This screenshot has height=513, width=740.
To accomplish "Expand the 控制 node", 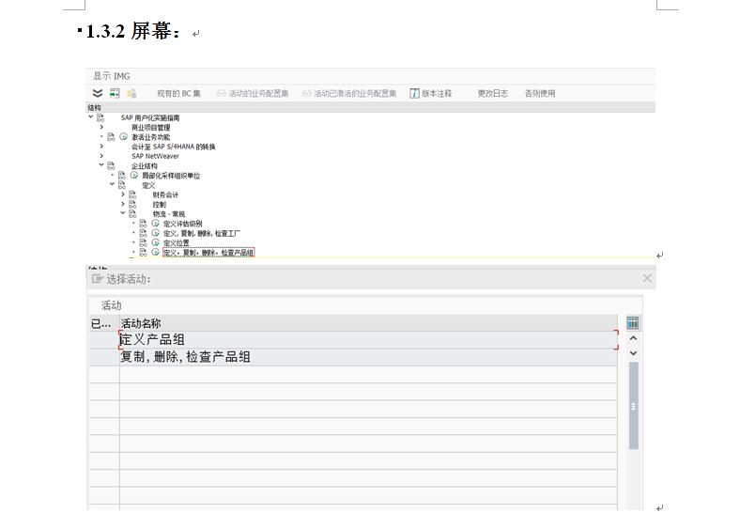I will pos(123,204).
